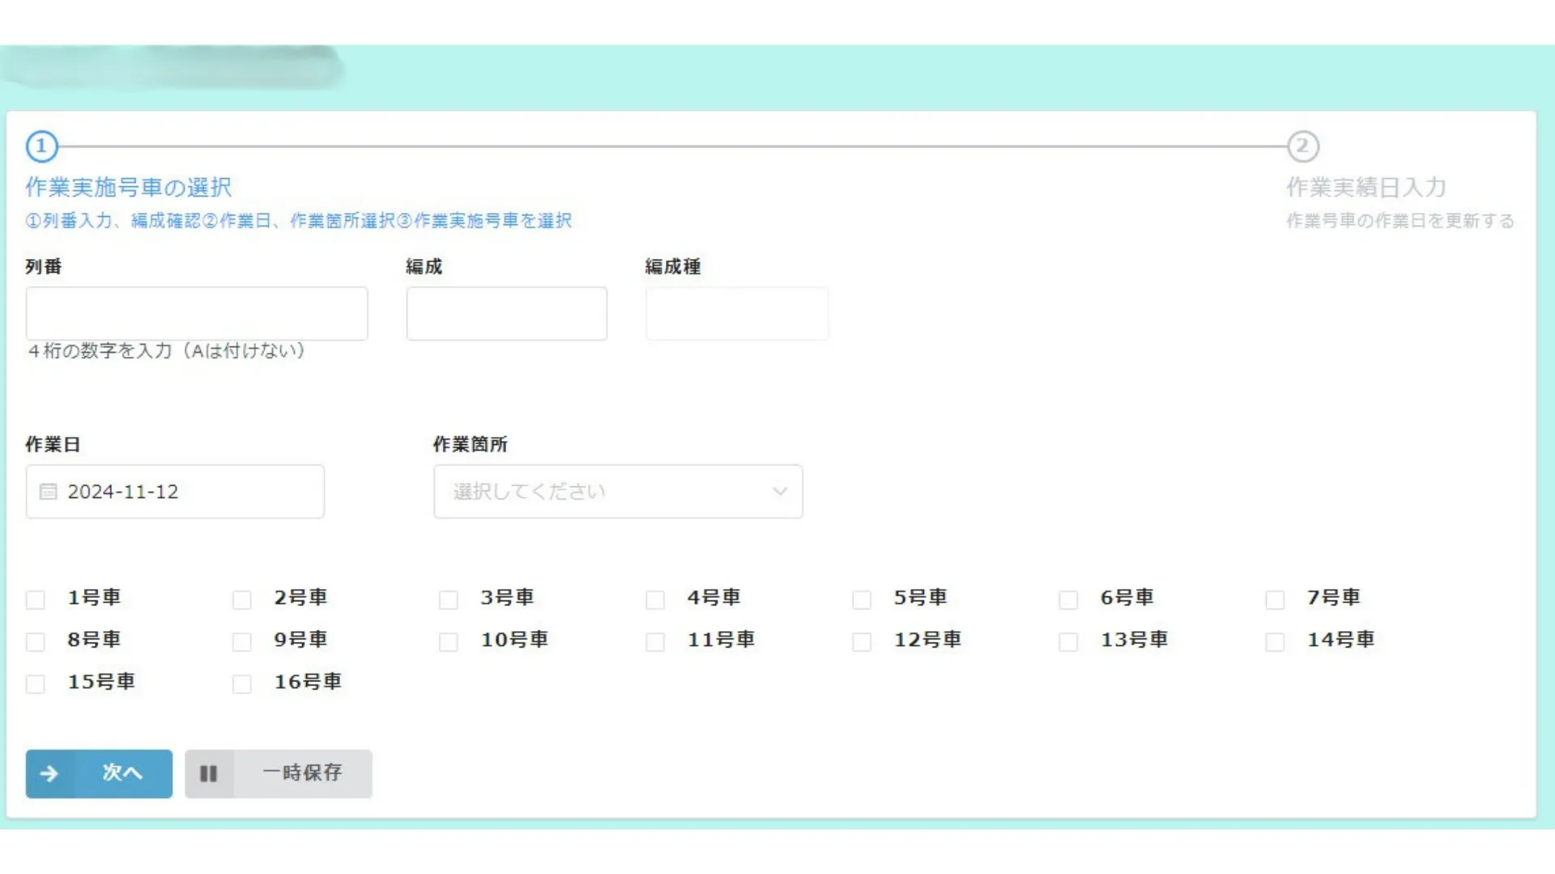Check the 7号車 checkbox

pyautogui.click(x=1274, y=599)
